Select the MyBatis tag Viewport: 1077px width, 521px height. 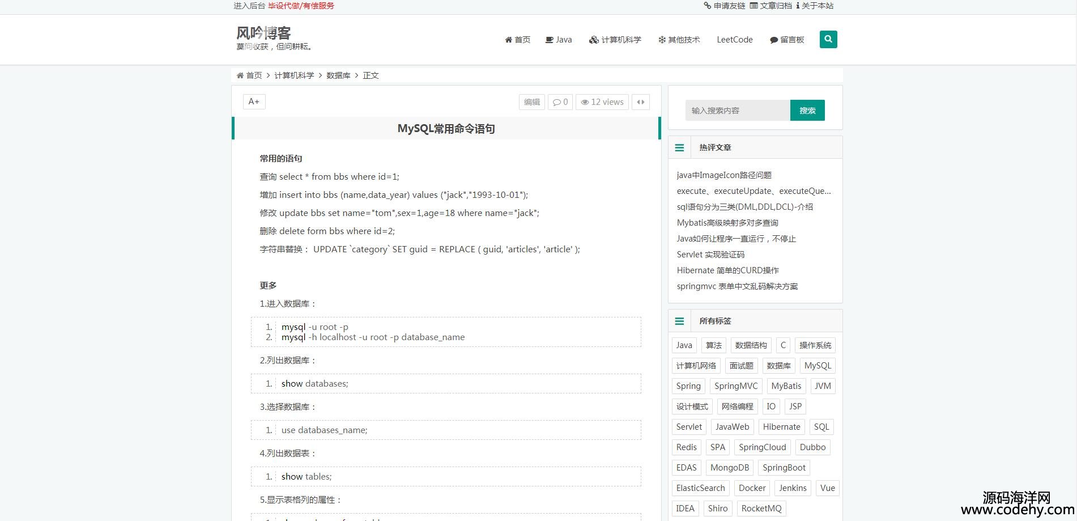click(786, 386)
